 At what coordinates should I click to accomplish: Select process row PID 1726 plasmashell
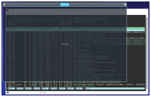coord(75,30)
